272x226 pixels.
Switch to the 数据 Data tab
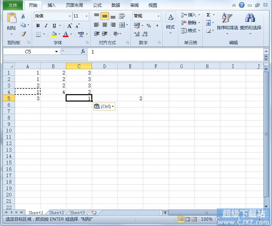(116, 5)
